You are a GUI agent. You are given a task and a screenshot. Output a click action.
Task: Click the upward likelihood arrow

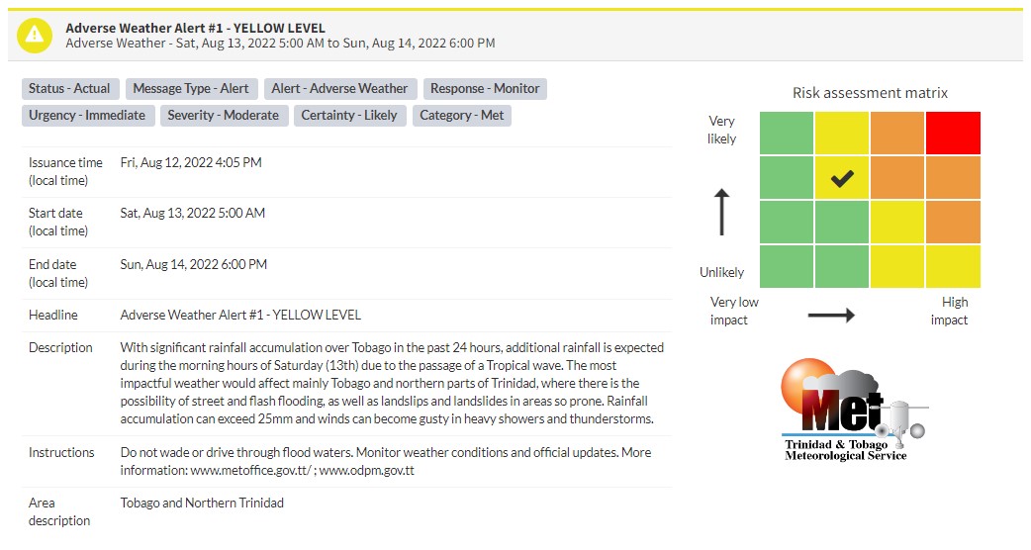tap(722, 212)
